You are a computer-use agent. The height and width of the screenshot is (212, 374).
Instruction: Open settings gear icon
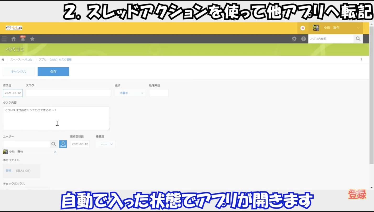coord(294,39)
